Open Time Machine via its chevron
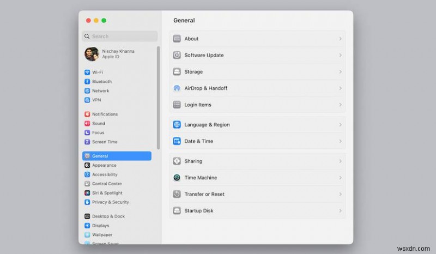The image size is (436, 254). (x=340, y=178)
